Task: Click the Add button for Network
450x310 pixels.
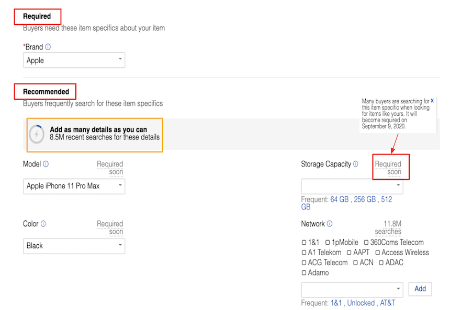Action: point(420,289)
